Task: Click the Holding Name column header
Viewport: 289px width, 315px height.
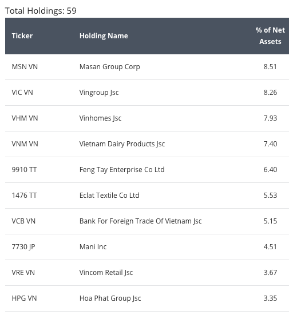Action: coord(104,36)
